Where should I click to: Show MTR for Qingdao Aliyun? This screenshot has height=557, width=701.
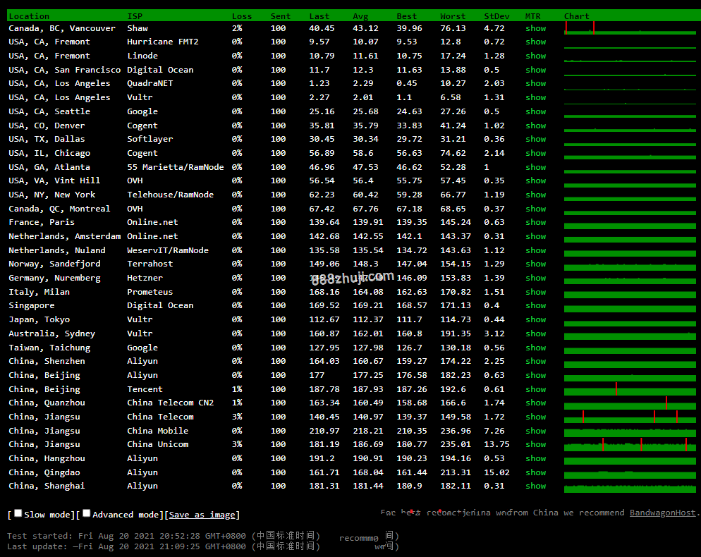[535, 472]
